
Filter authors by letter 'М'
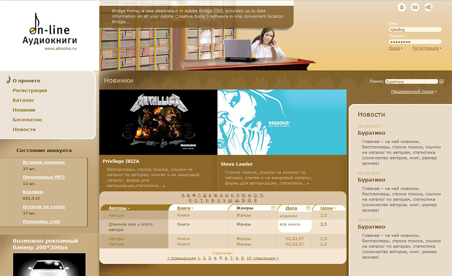coord(243,195)
